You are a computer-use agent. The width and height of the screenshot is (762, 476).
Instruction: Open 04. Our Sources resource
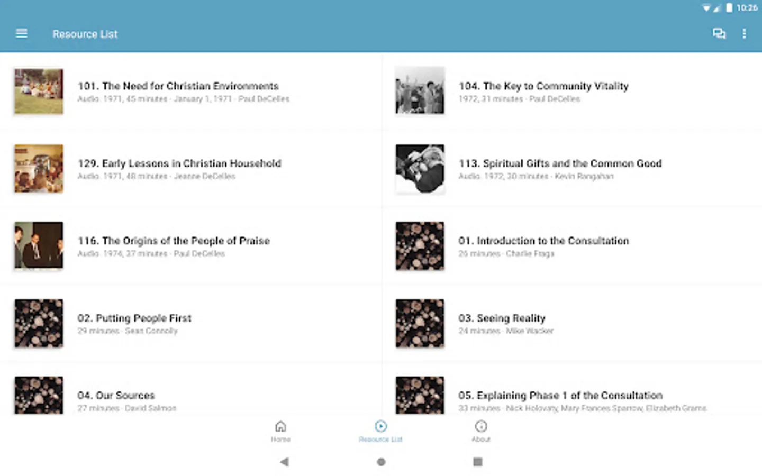116,396
